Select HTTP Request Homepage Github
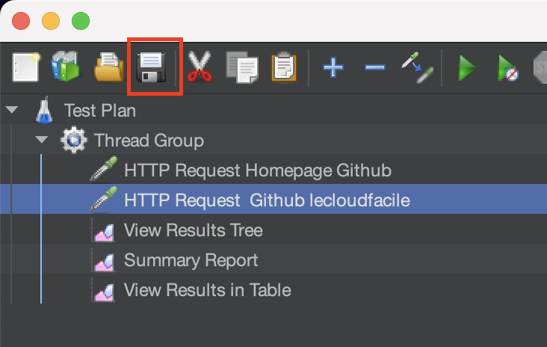The height and width of the screenshot is (347, 547). (x=257, y=170)
